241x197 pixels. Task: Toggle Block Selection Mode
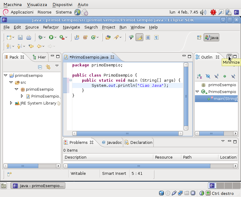click(148, 37)
